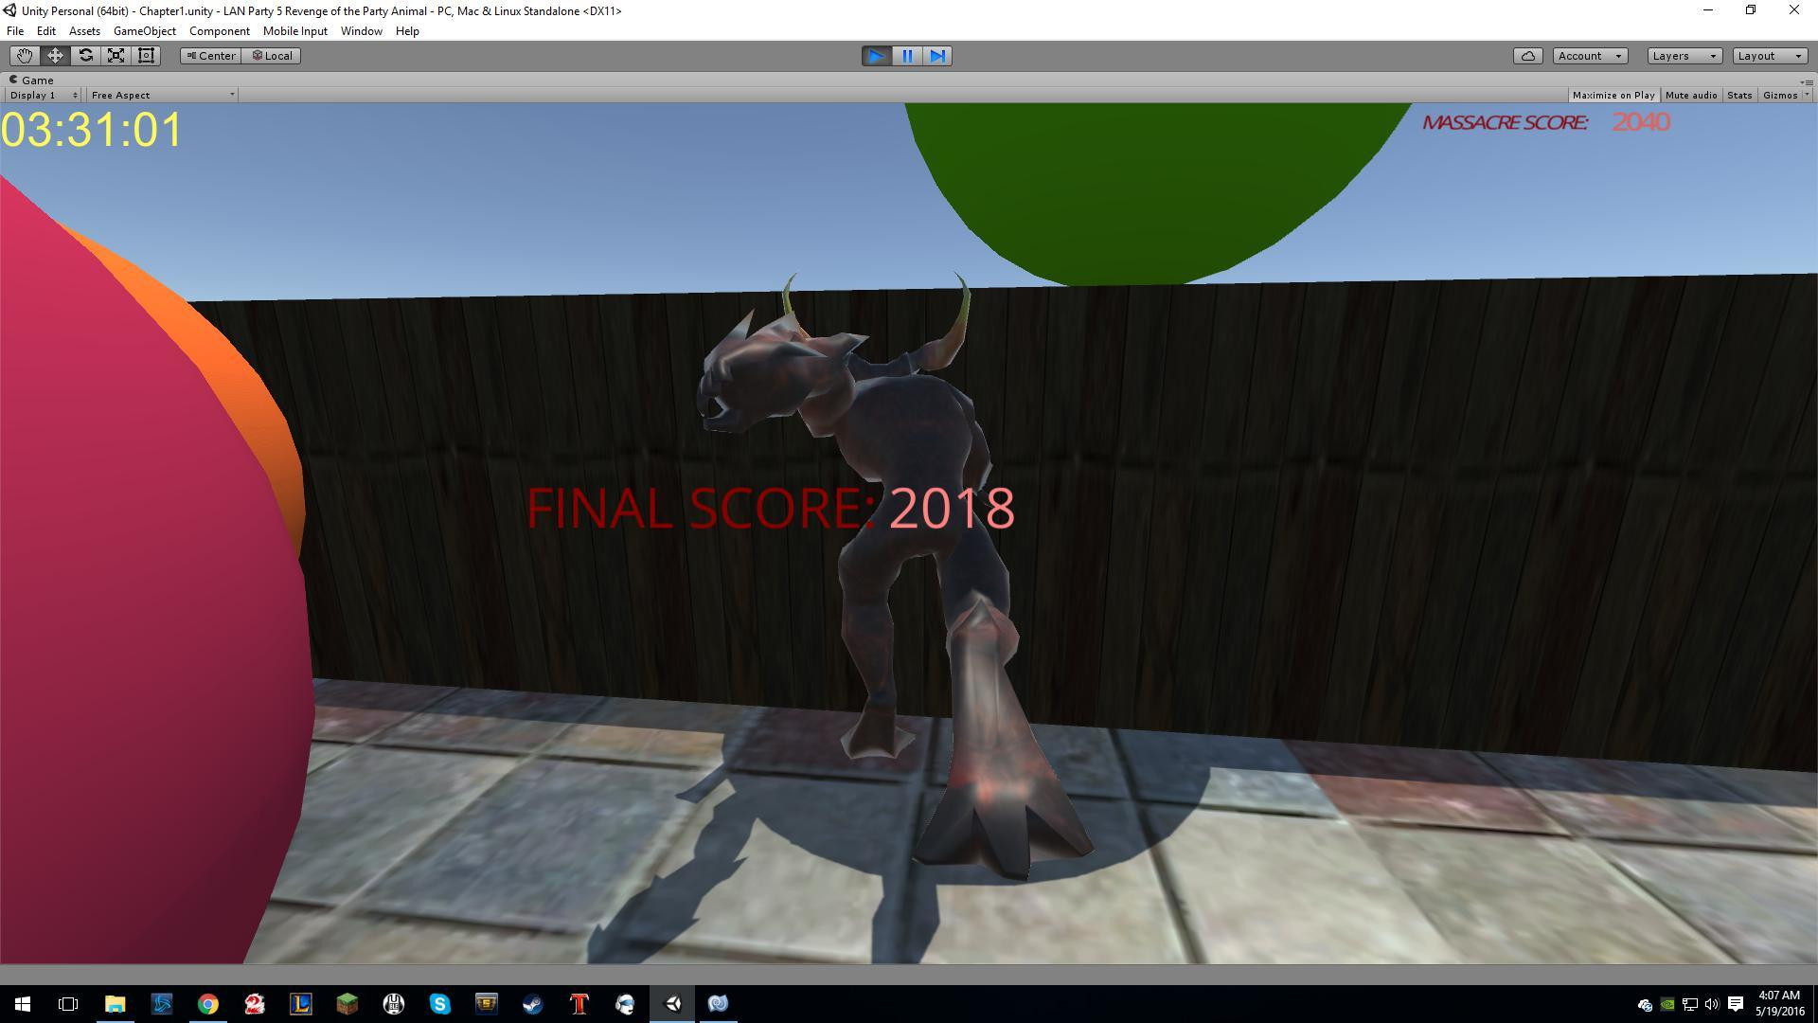Open the Layout dropdown
Screen dimensions: 1818x1023
click(x=1770, y=56)
